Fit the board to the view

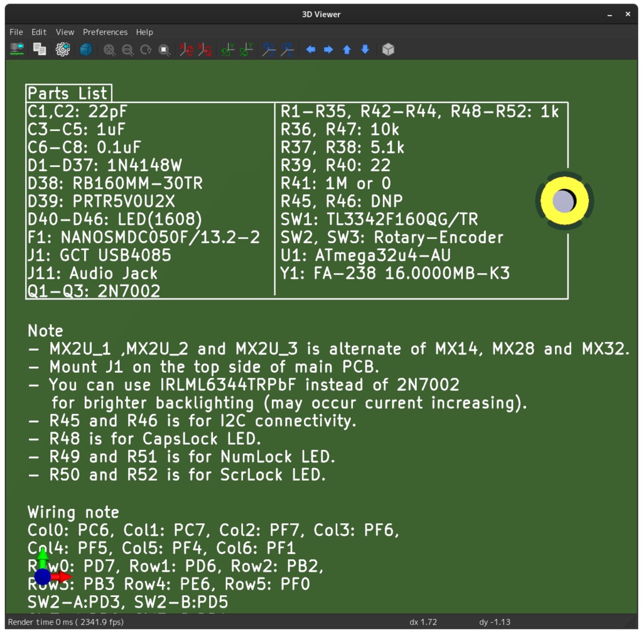point(164,50)
